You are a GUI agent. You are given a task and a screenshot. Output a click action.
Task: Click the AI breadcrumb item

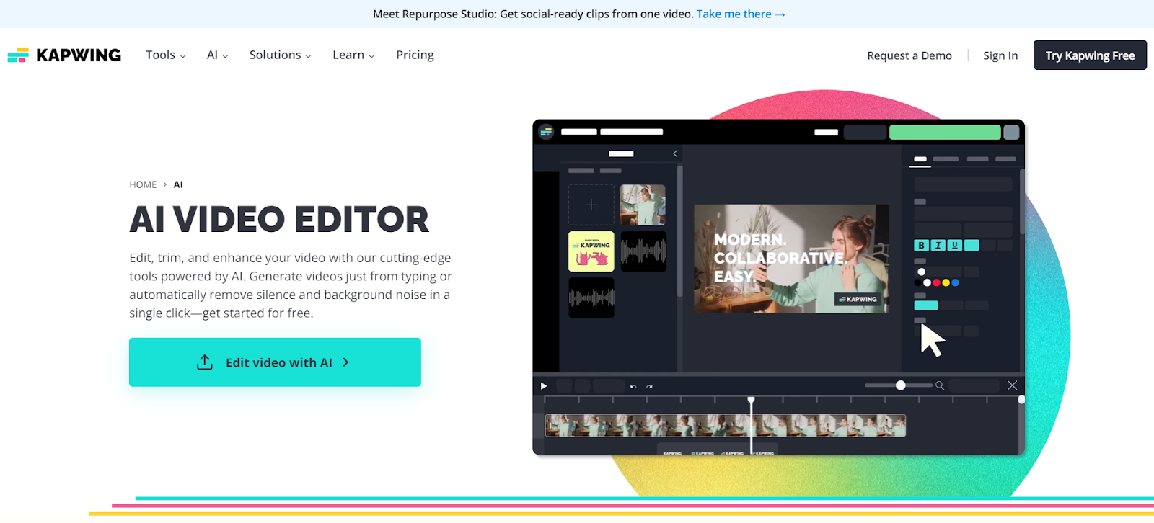178,184
